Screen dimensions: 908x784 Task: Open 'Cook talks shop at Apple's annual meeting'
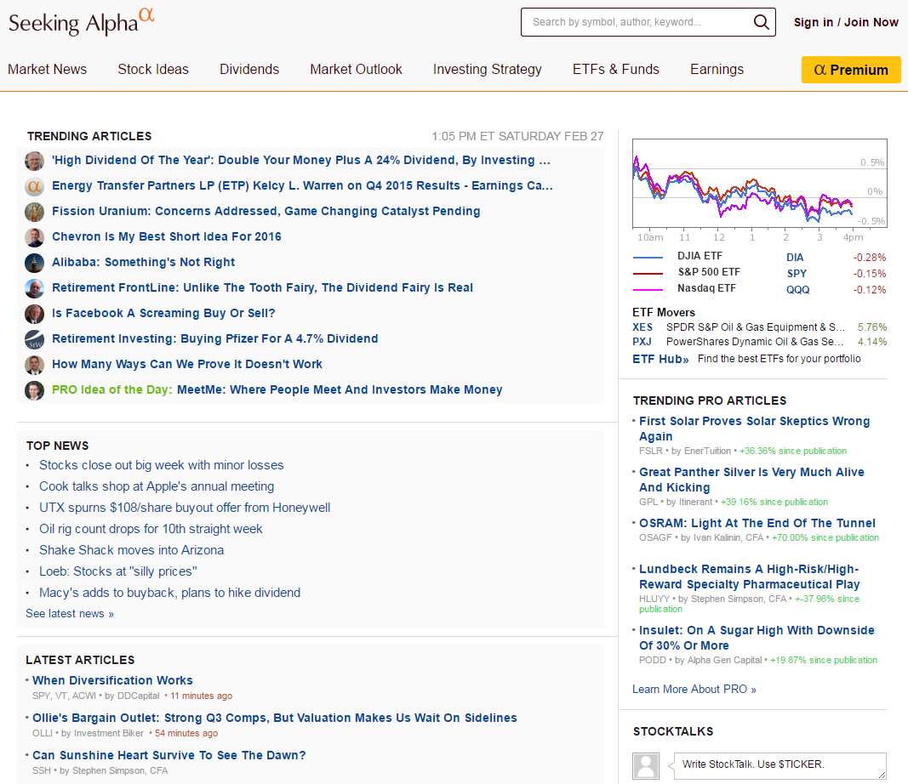[157, 486]
